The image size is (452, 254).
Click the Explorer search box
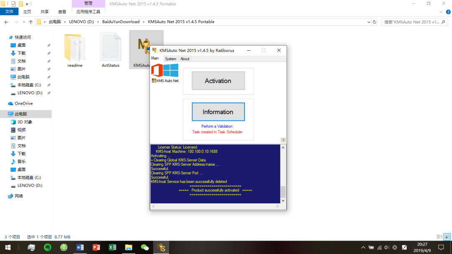click(x=414, y=22)
